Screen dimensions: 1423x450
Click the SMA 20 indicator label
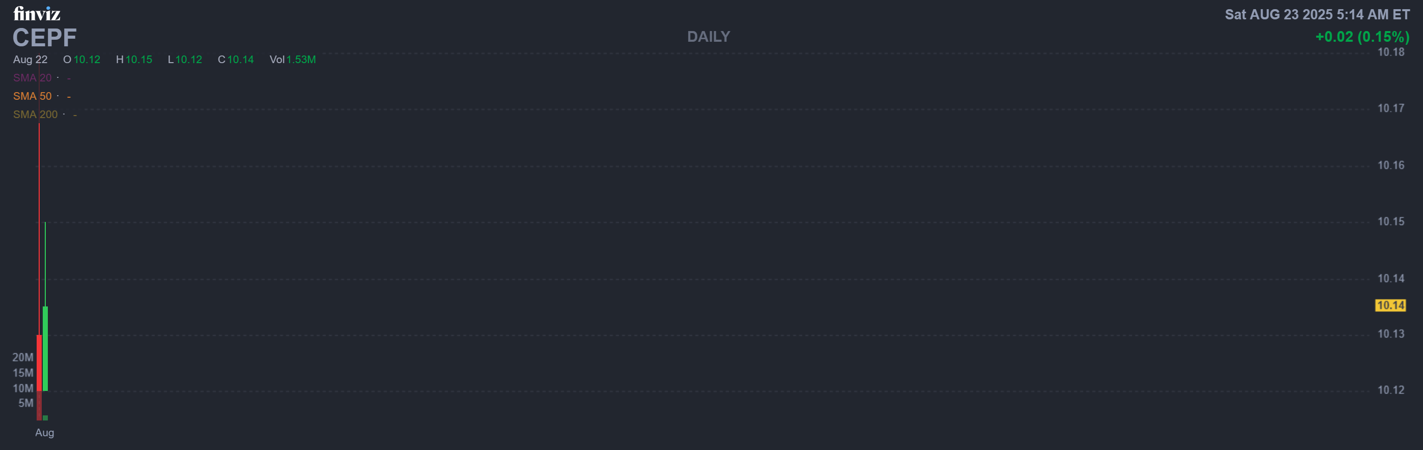click(32, 78)
